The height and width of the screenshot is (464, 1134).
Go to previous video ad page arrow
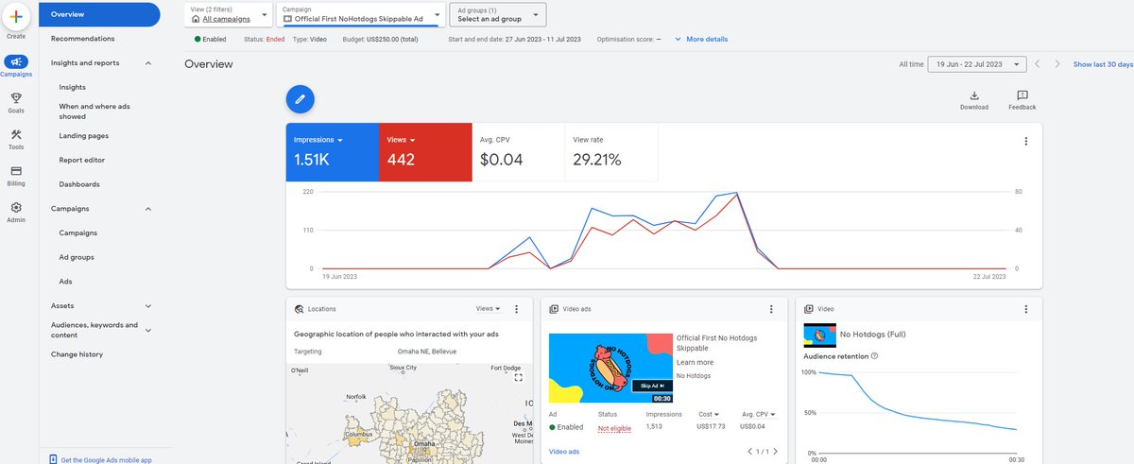tap(750, 452)
